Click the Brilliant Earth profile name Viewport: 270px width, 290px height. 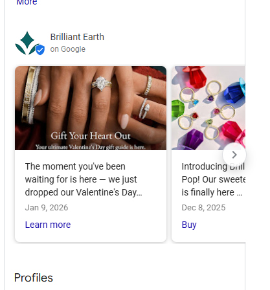pos(77,37)
